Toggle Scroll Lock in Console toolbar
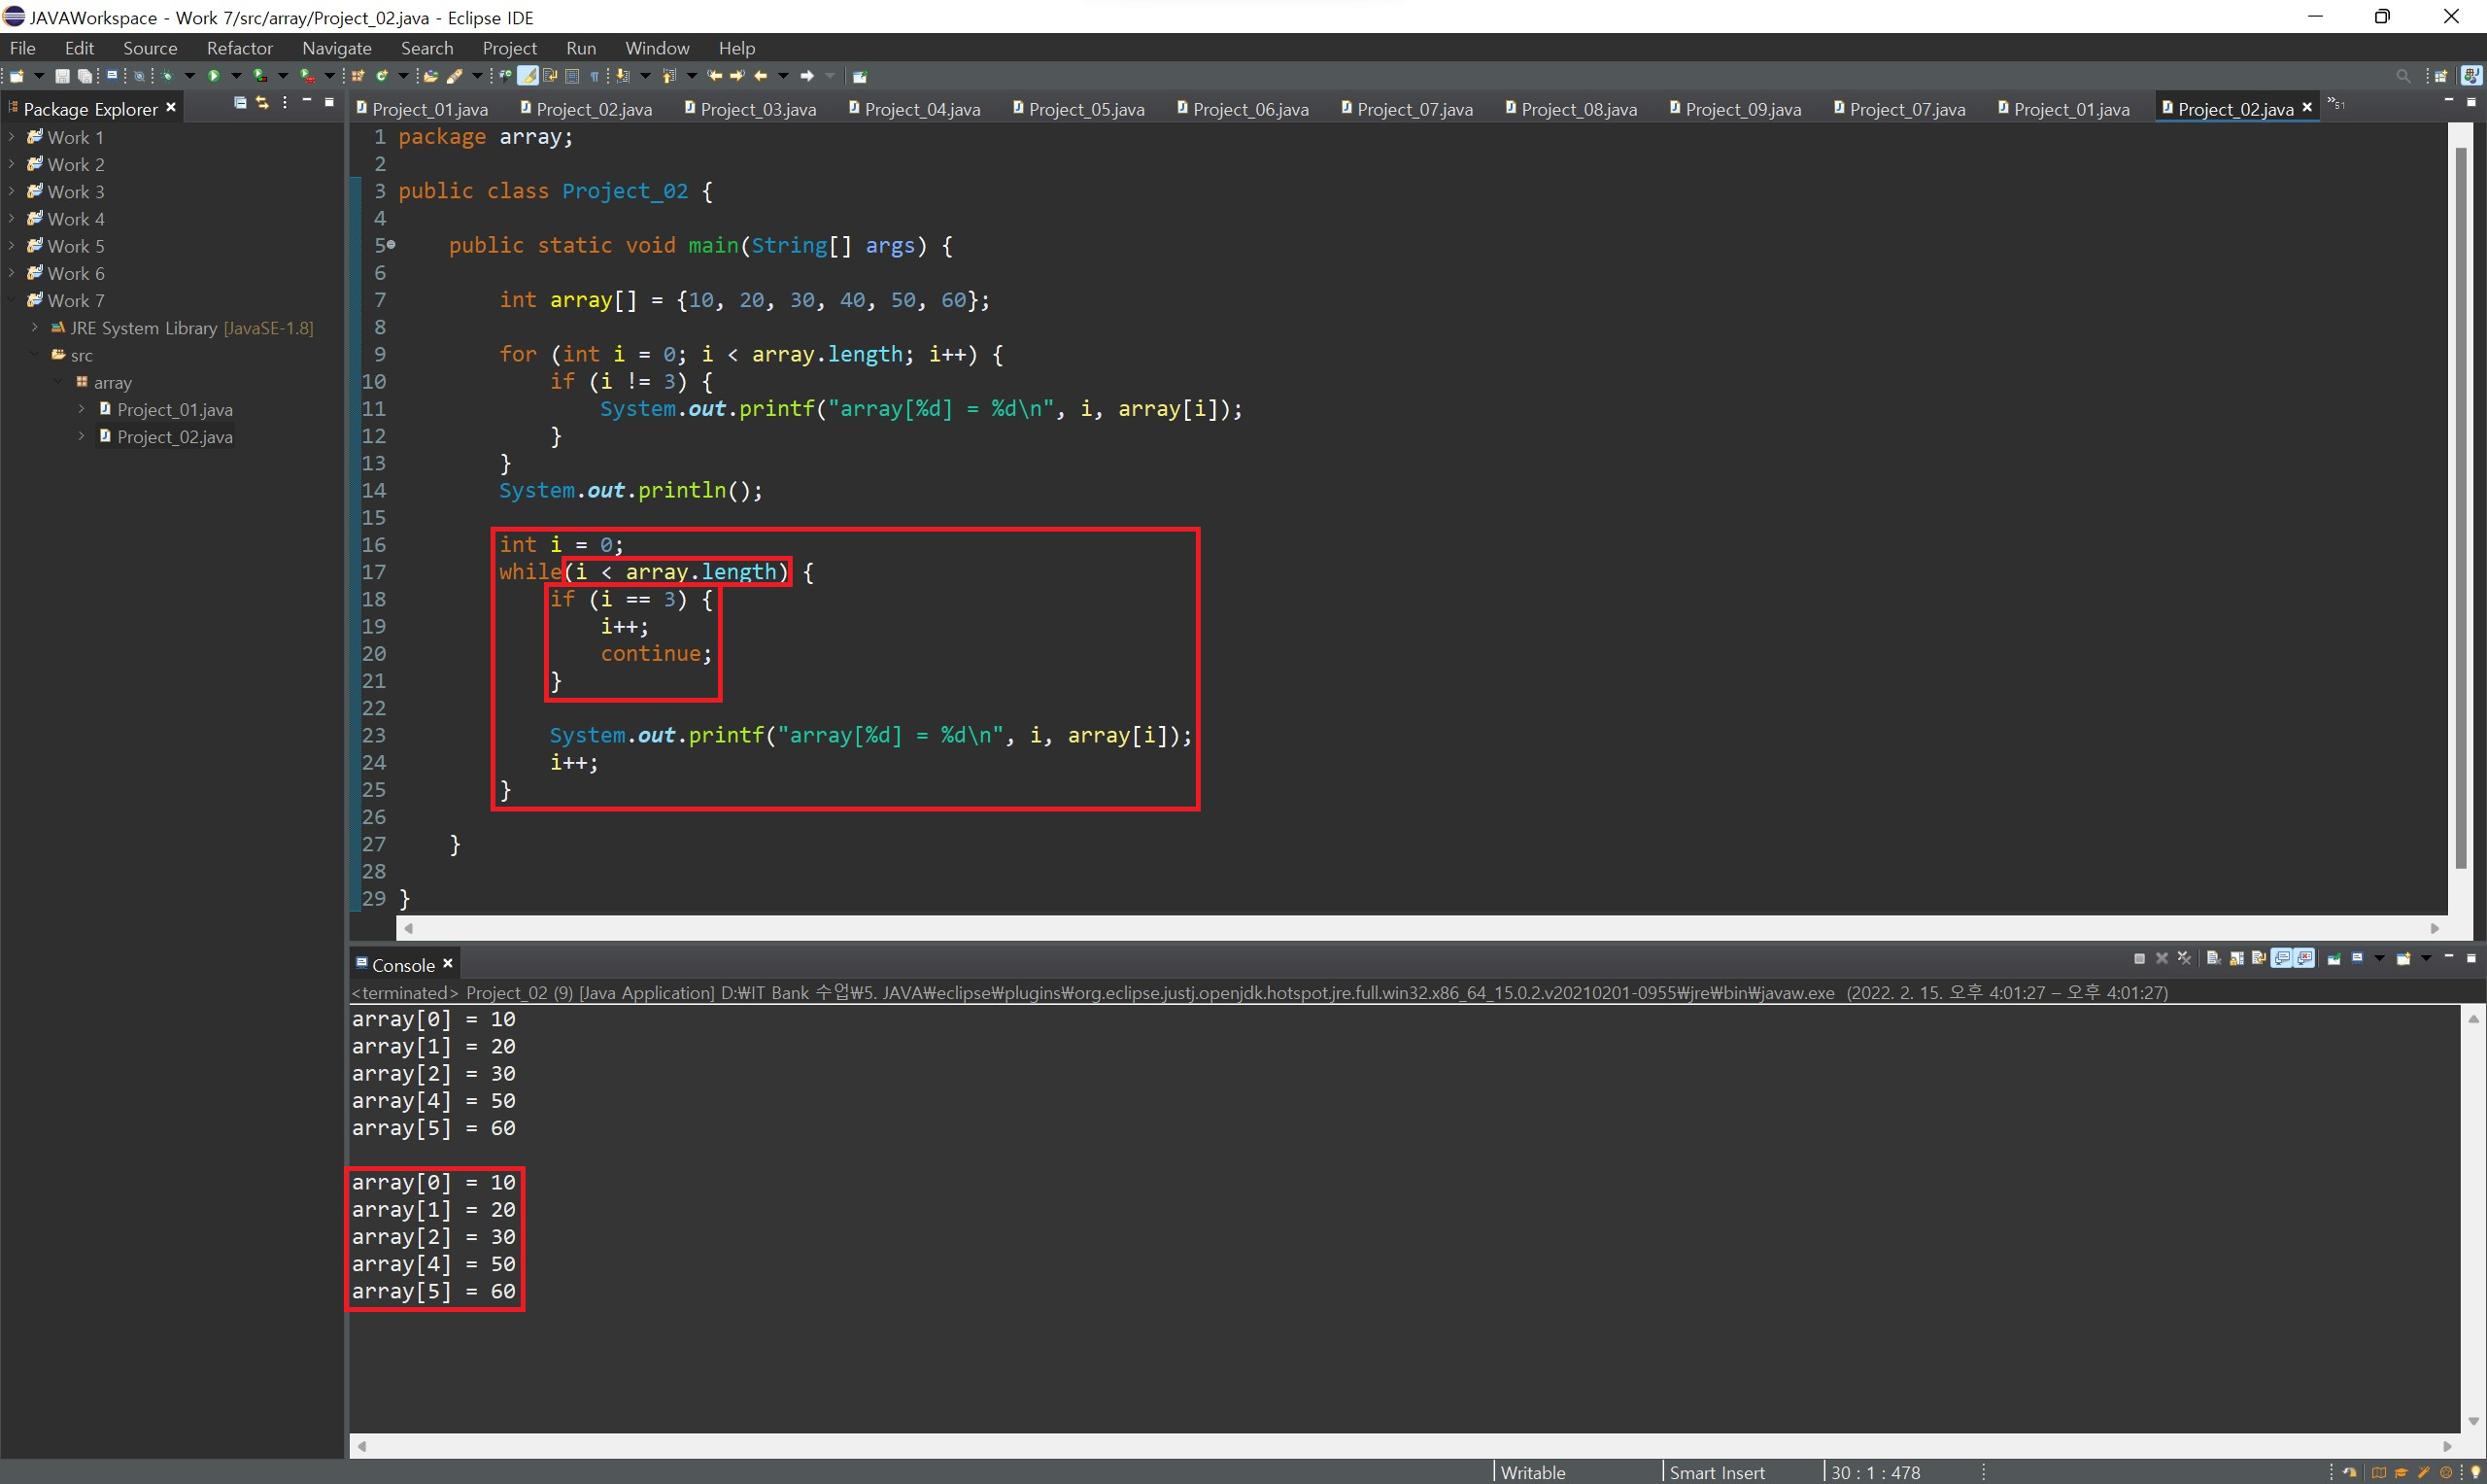2487x1484 pixels. point(2236,958)
